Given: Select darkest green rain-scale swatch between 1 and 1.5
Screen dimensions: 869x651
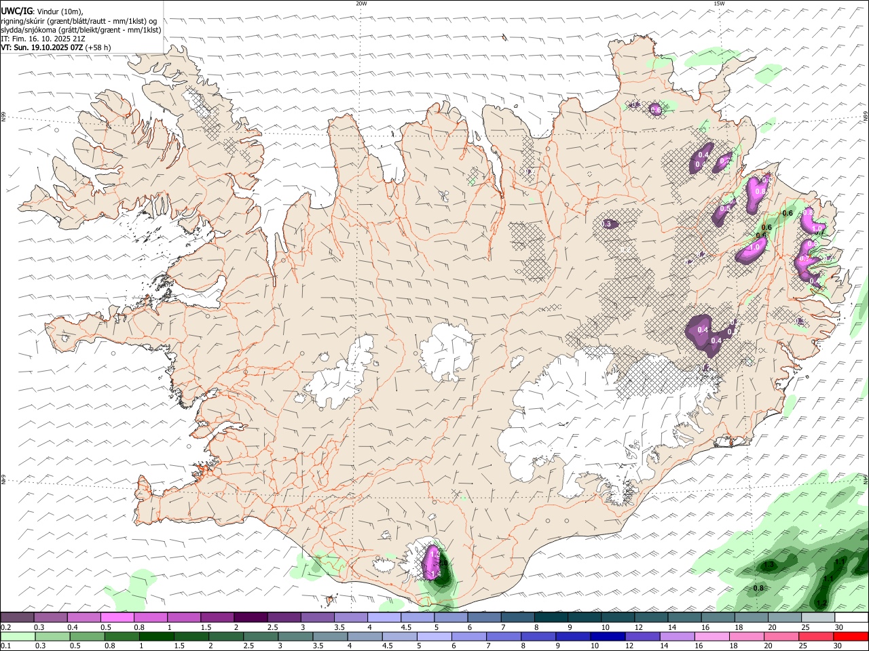Looking at the screenshot, I should coord(157,636).
